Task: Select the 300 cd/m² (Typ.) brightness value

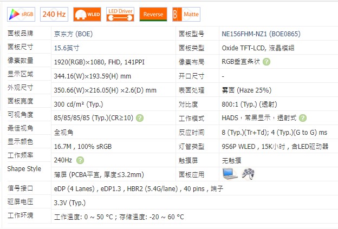Action: click(x=79, y=104)
